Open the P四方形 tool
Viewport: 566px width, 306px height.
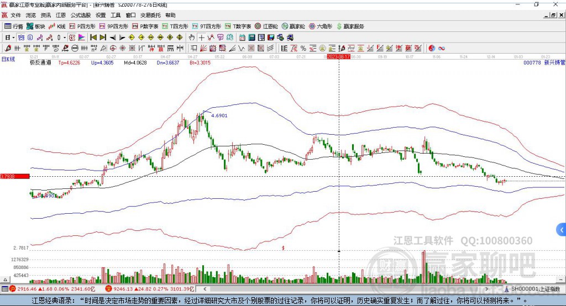tap(82, 27)
